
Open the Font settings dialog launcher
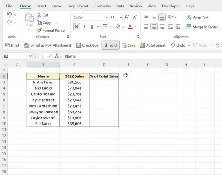point(138,37)
